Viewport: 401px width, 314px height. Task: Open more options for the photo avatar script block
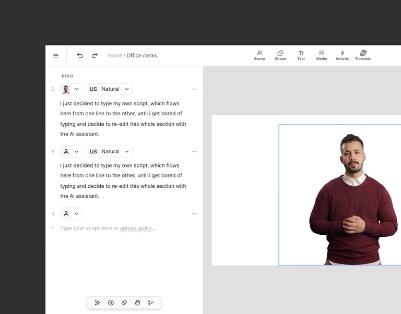coord(195,89)
